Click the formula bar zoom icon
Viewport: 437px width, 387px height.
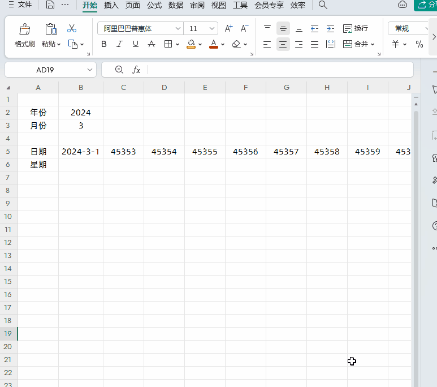tap(119, 70)
